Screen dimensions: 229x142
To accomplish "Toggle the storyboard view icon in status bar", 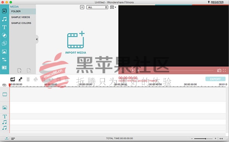I will [x=13, y=139].
